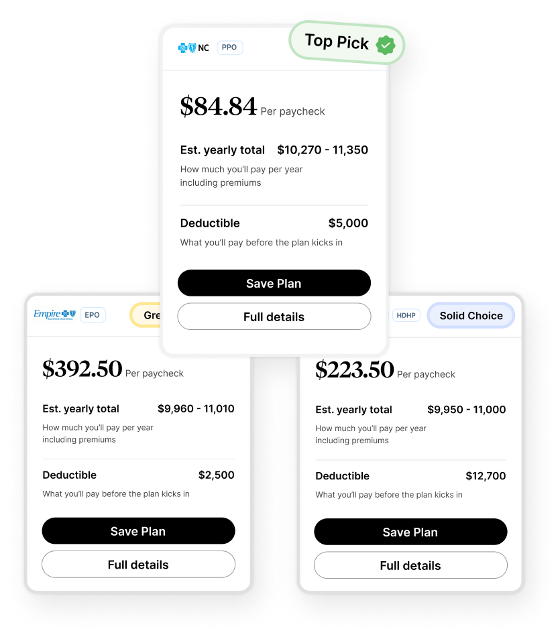View full details of Empire EPO plan
The image size is (560, 635).
(138, 565)
